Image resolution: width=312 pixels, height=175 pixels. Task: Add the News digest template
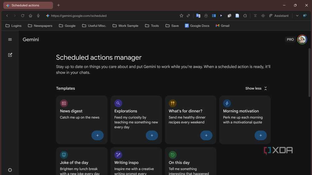(x=97, y=135)
